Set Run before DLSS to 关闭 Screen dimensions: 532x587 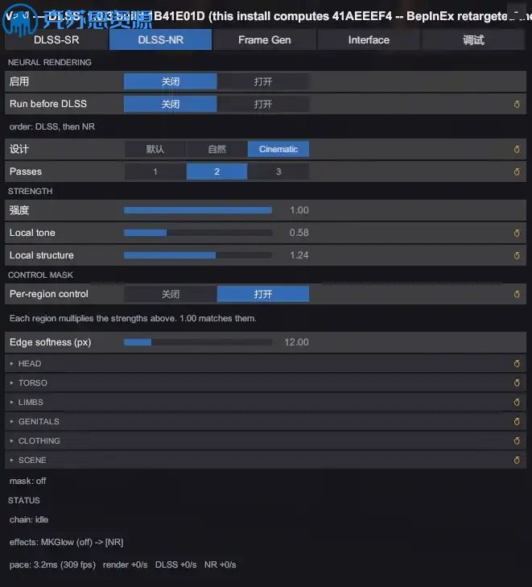tap(171, 104)
